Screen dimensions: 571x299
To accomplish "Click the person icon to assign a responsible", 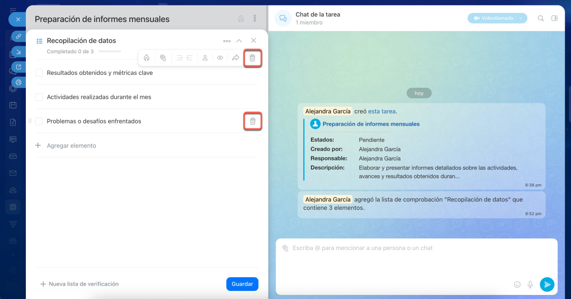I will click(205, 58).
